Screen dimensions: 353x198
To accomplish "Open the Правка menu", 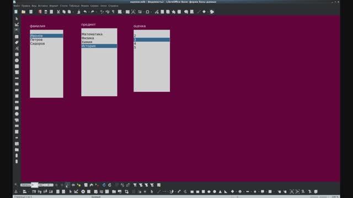I will point(26,6).
